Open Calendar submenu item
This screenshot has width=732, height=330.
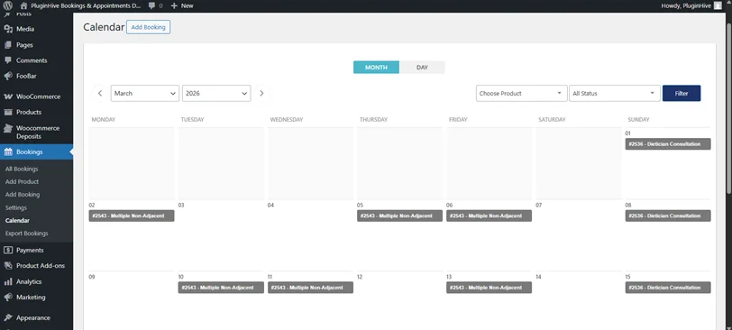[x=17, y=220]
